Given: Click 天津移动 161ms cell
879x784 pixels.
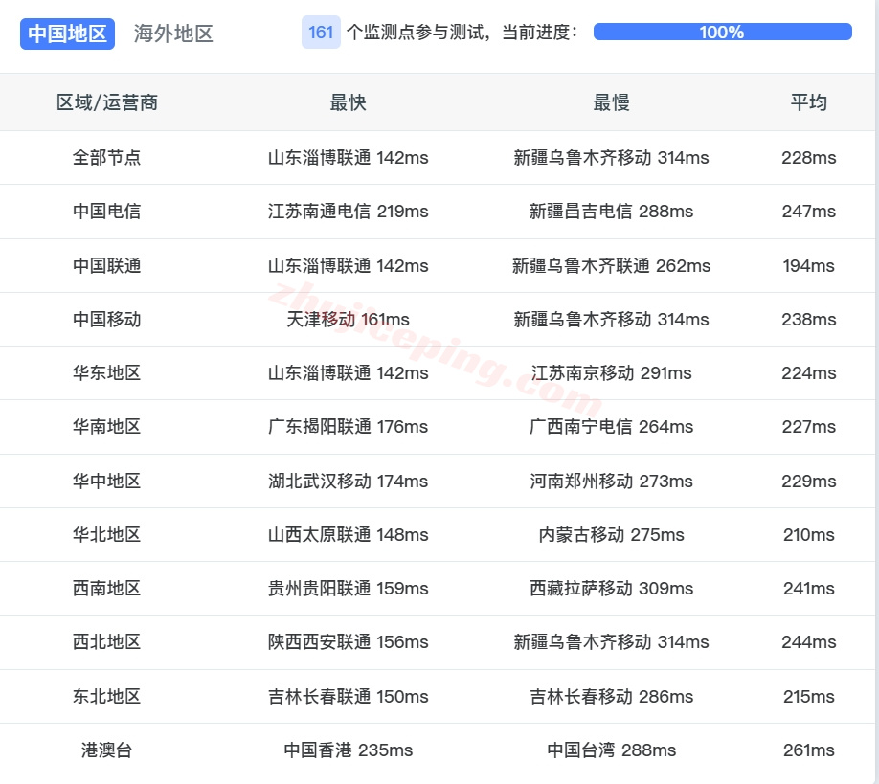Looking at the screenshot, I should click(348, 320).
